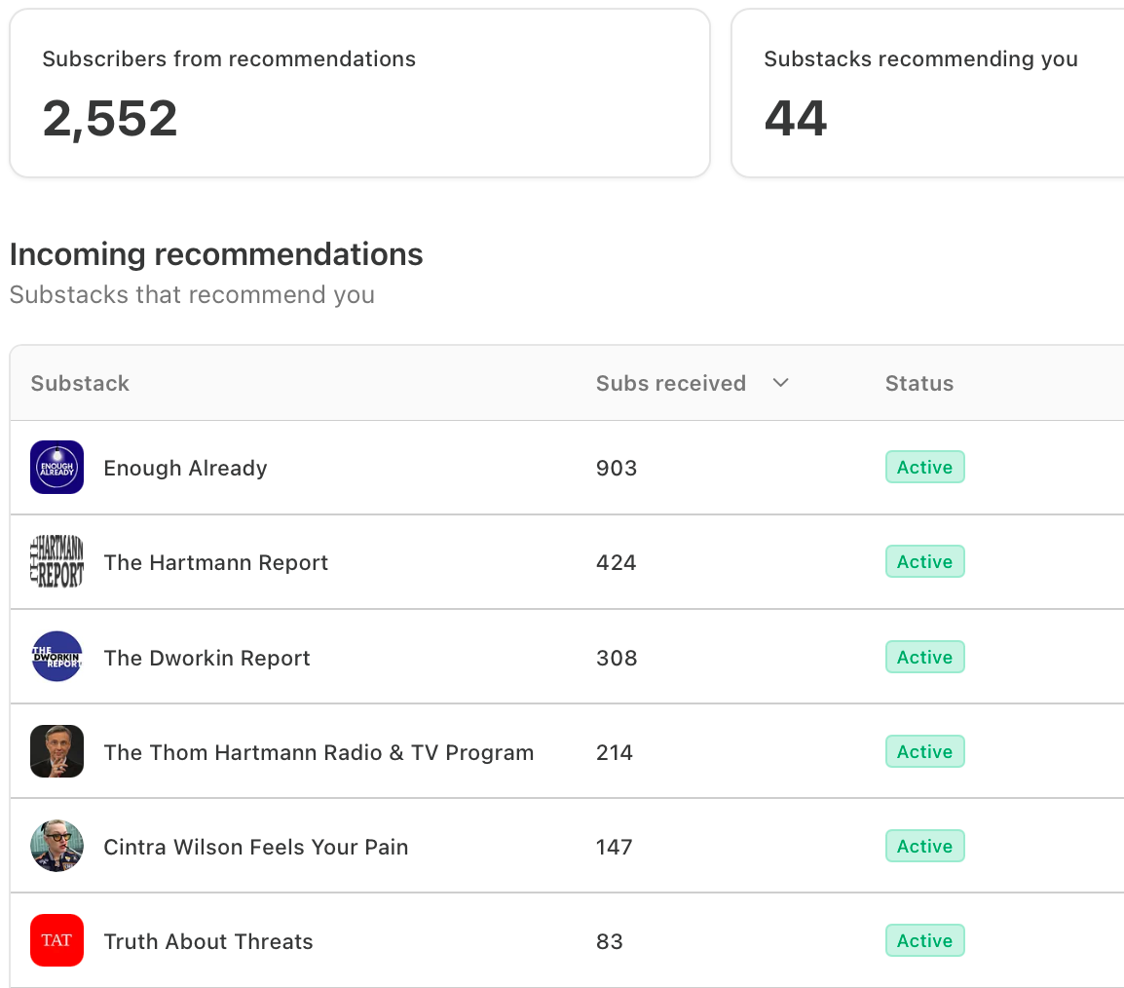Click the Status column header
Viewport: 1124px width, 988px height.
click(x=919, y=383)
